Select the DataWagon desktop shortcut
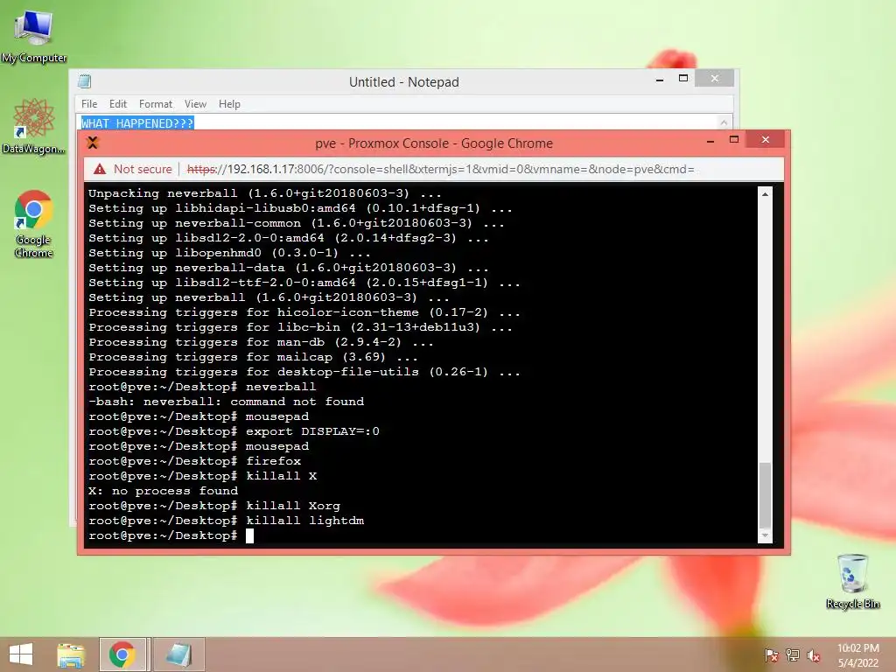896x672 pixels. [x=34, y=126]
